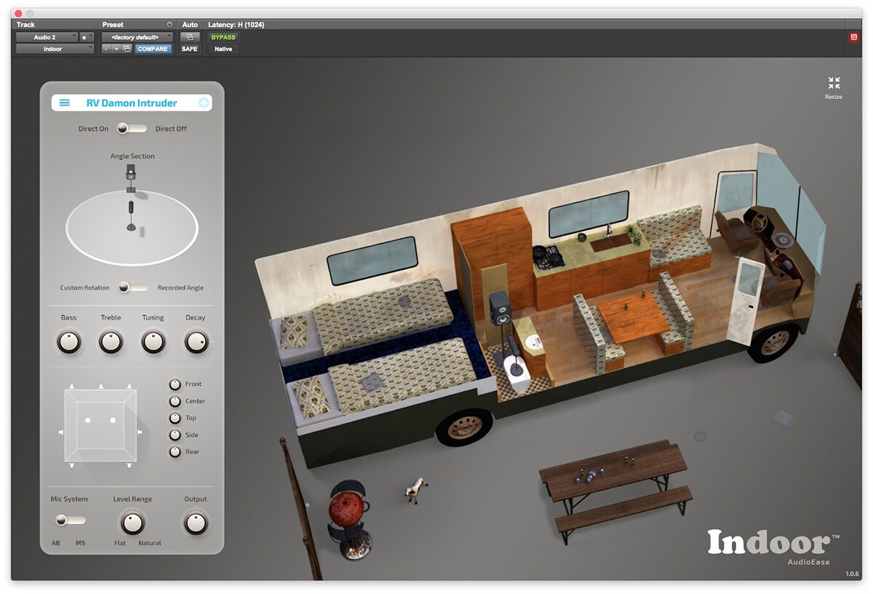The width and height of the screenshot is (873, 594).
Task: Open the hamburger menu beside RV Damon Intruder
Action: coord(64,103)
